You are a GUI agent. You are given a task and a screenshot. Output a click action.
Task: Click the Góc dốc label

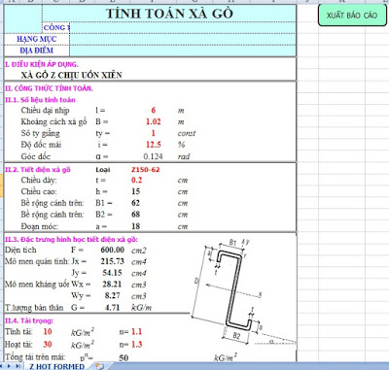pos(36,156)
